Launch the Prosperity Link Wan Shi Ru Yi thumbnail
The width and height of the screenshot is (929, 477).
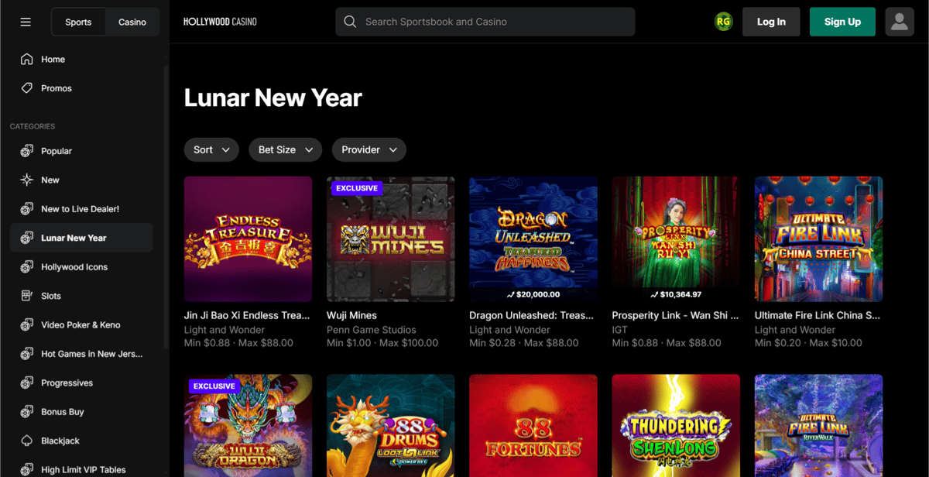pos(676,239)
